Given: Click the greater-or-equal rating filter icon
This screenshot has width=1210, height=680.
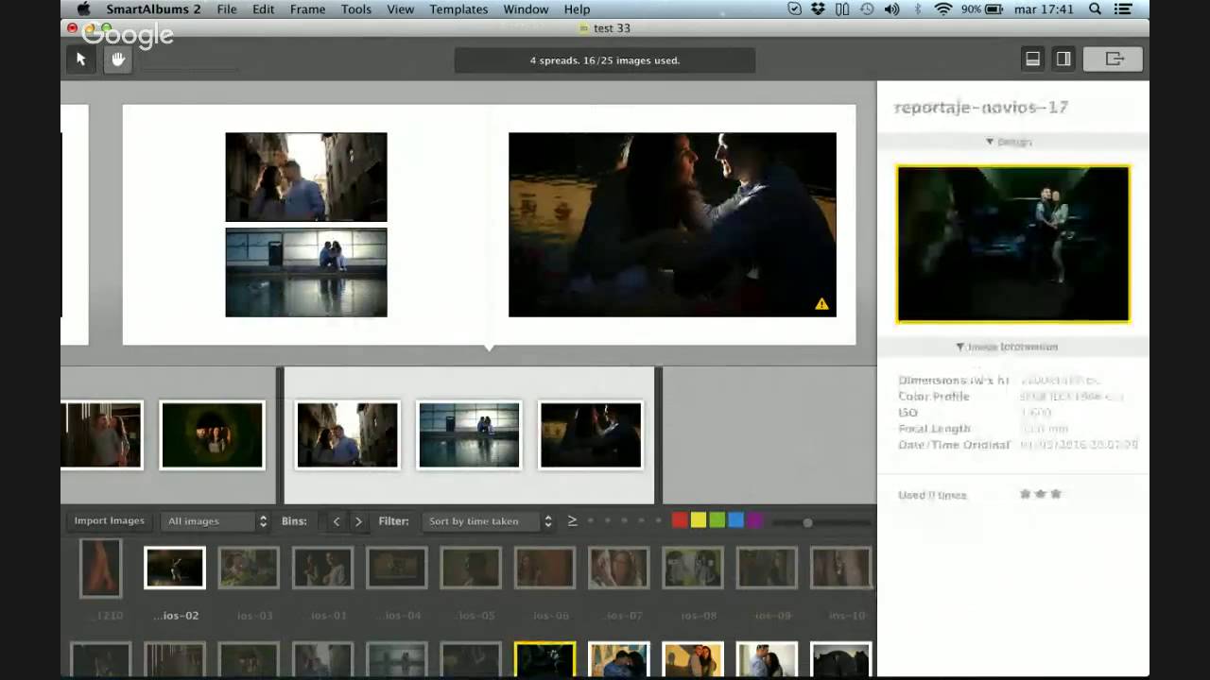Looking at the screenshot, I should point(572,519).
